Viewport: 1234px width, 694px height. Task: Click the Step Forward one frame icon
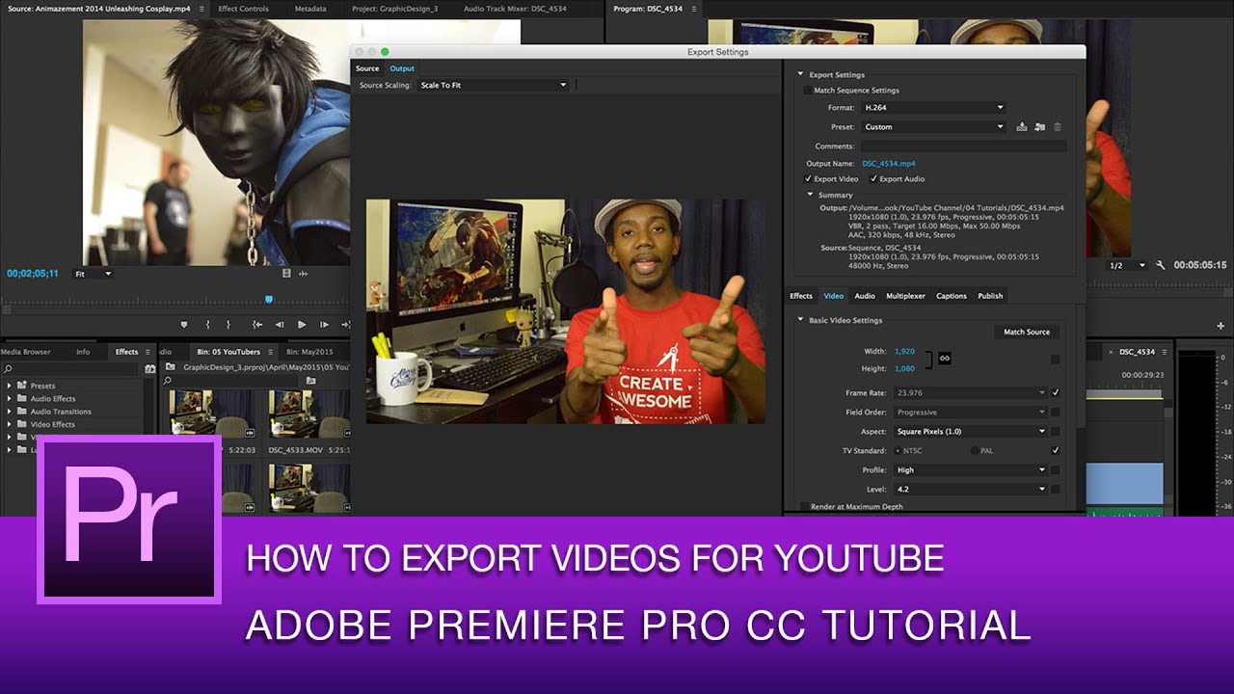click(x=324, y=324)
